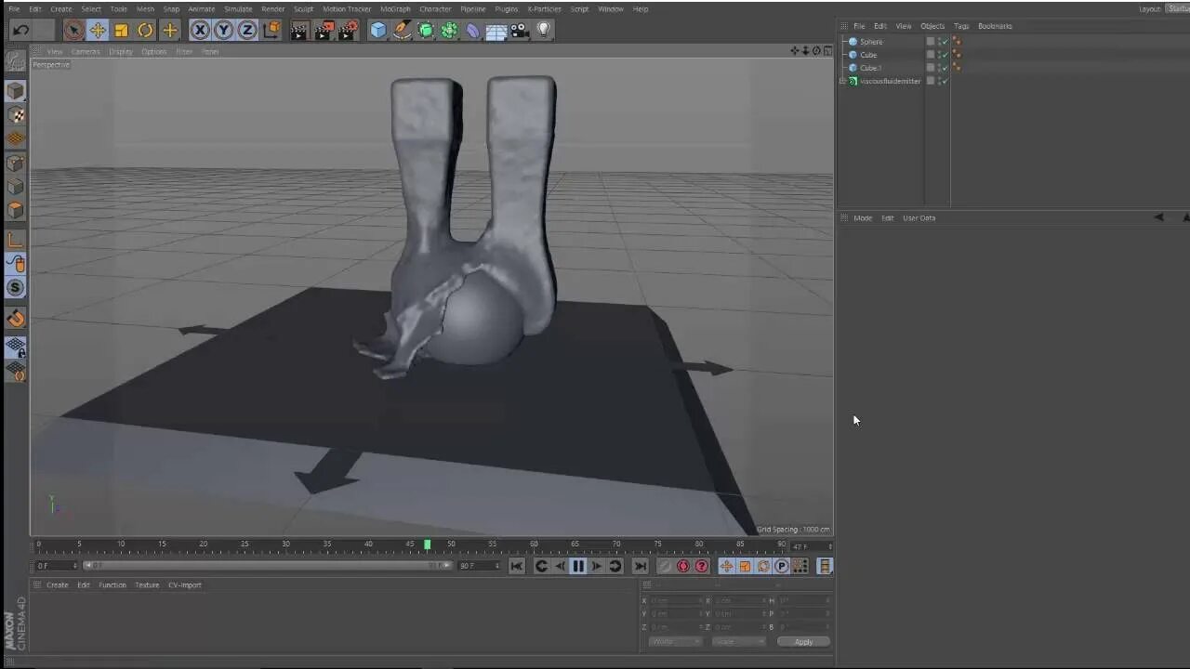
Task: Open the Objects menu in Object Manager
Action: 932,26
